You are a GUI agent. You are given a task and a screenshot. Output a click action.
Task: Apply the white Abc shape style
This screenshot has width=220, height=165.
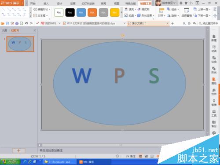coord(59,12)
